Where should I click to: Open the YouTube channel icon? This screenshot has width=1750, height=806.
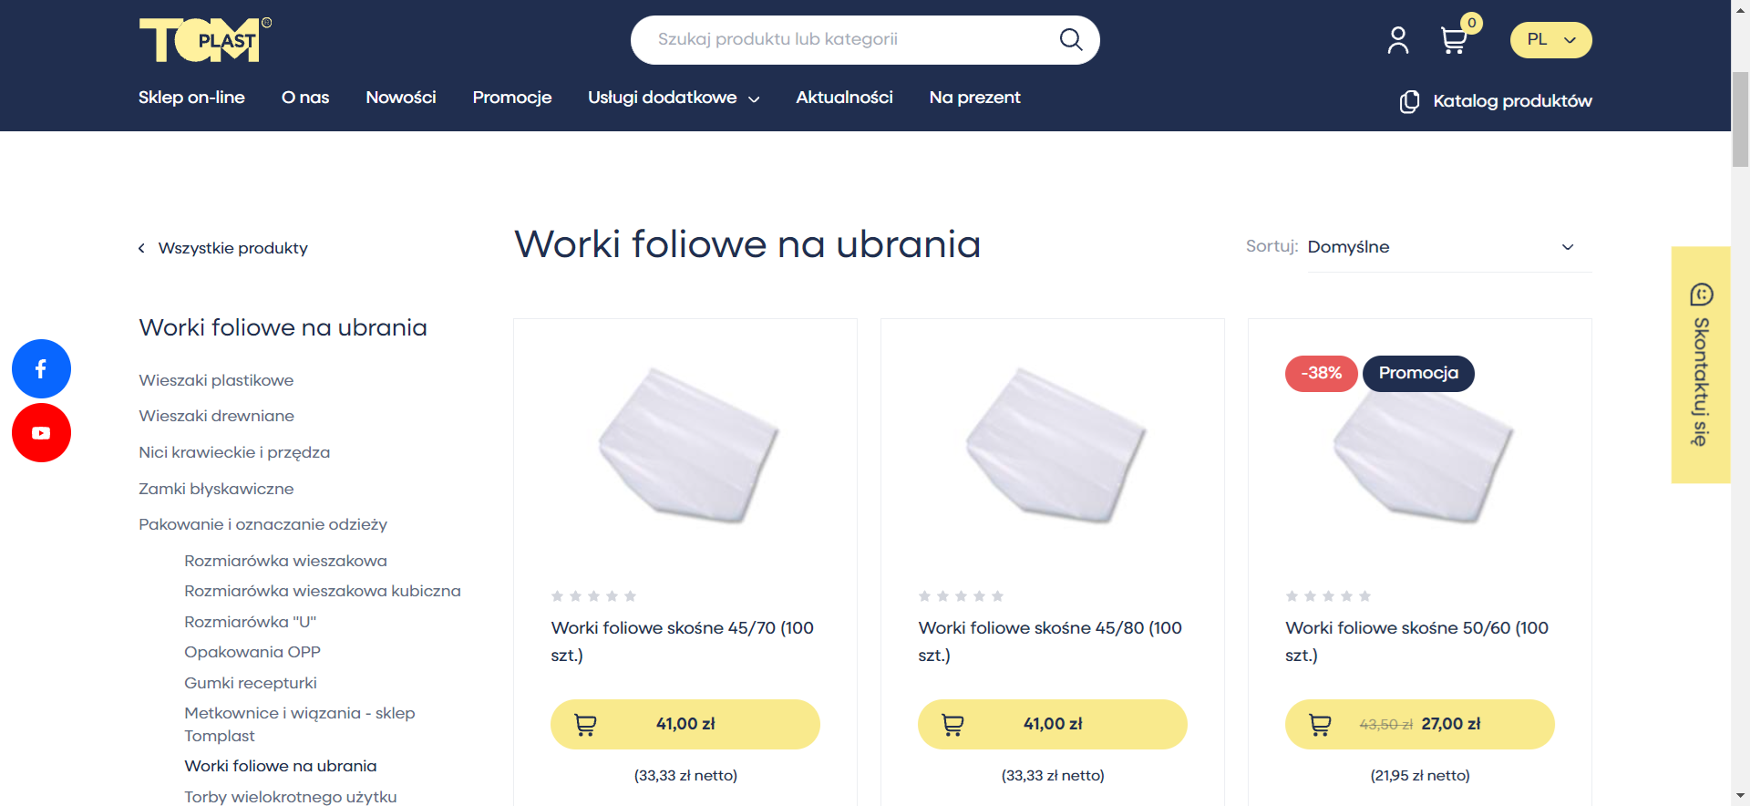pos(41,432)
